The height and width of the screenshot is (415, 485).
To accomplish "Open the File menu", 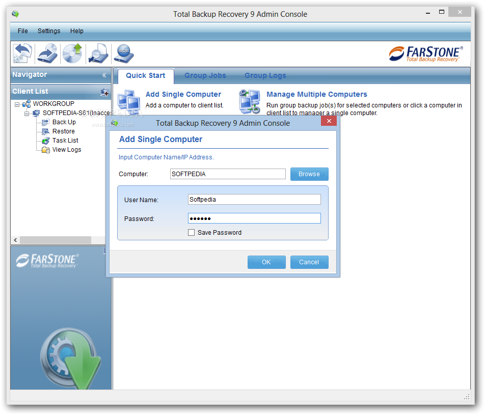I will (23, 31).
